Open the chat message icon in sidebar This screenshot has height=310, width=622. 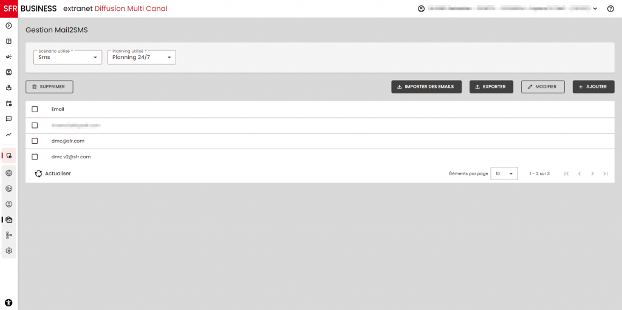click(9, 119)
